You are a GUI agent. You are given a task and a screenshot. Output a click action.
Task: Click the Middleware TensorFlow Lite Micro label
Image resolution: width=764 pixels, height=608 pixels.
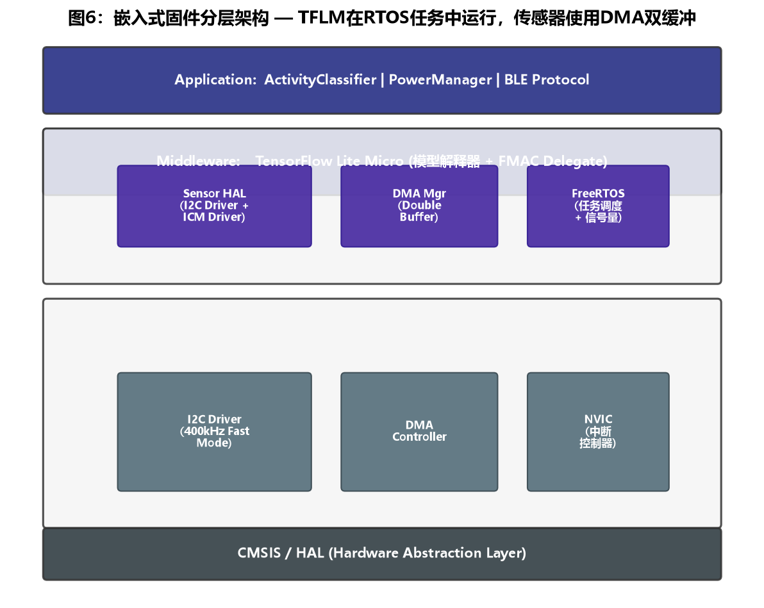[x=382, y=161]
